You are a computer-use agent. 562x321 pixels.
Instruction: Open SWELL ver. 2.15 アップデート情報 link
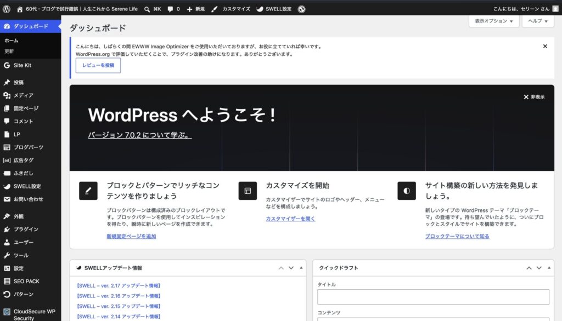click(119, 306)
